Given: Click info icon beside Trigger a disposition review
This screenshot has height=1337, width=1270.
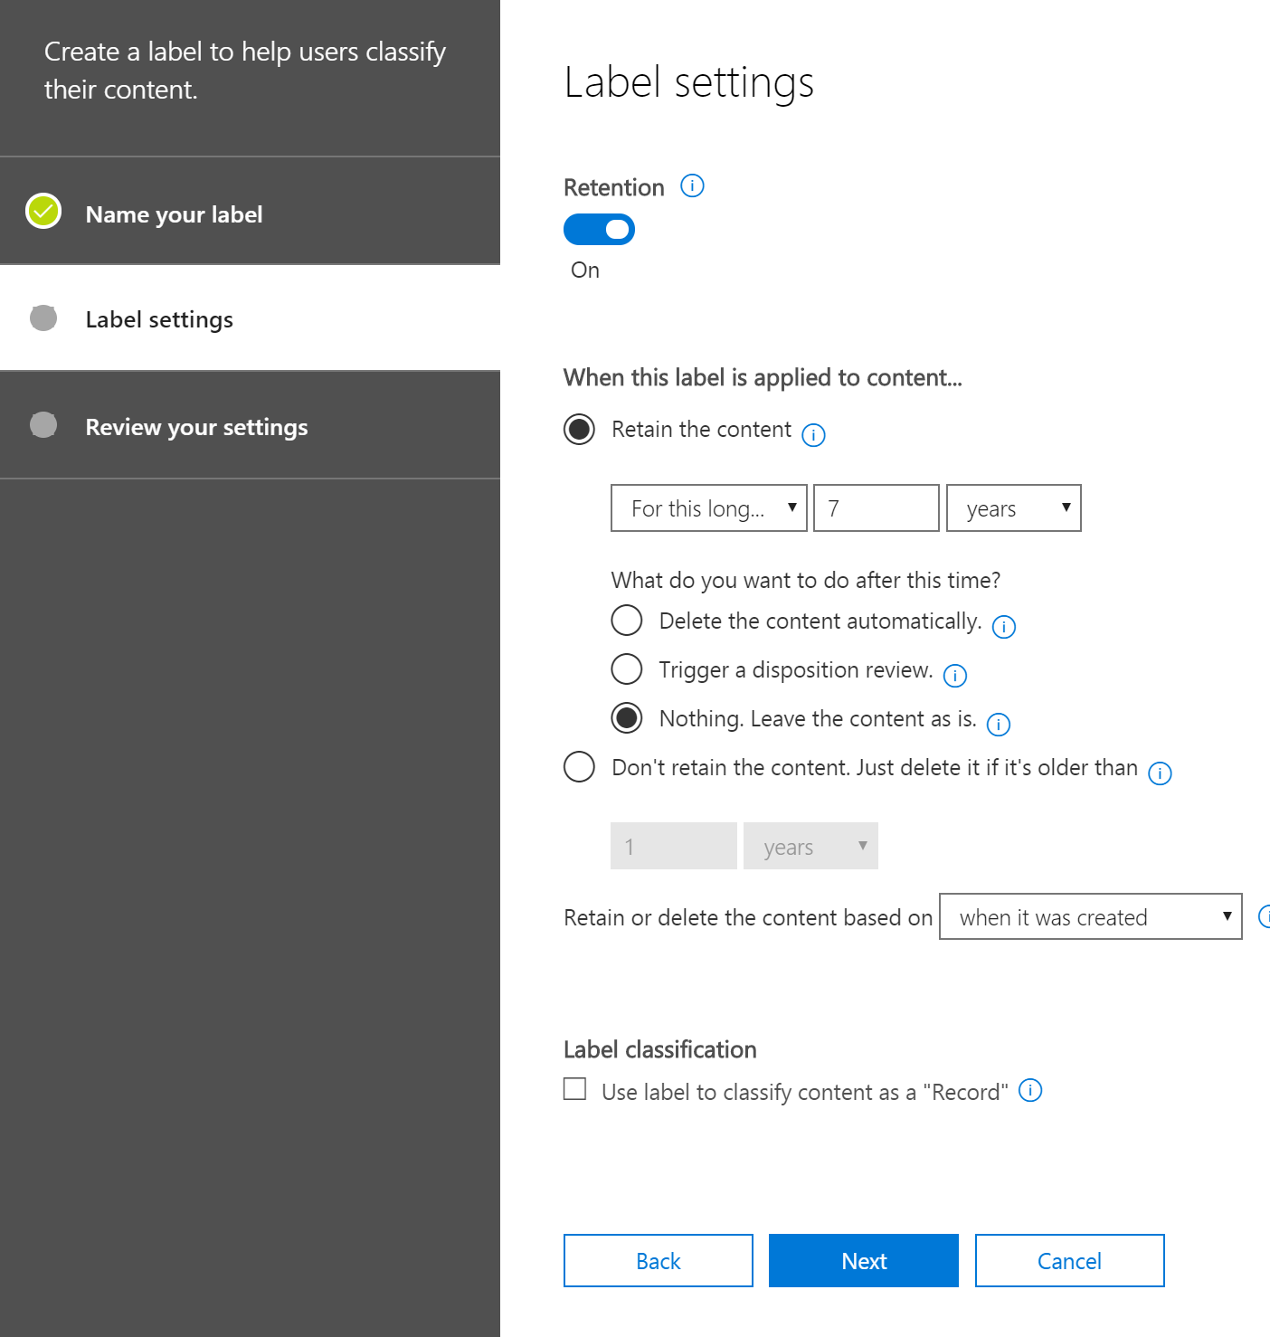Looking at the screenshot, I should (954, 676).
